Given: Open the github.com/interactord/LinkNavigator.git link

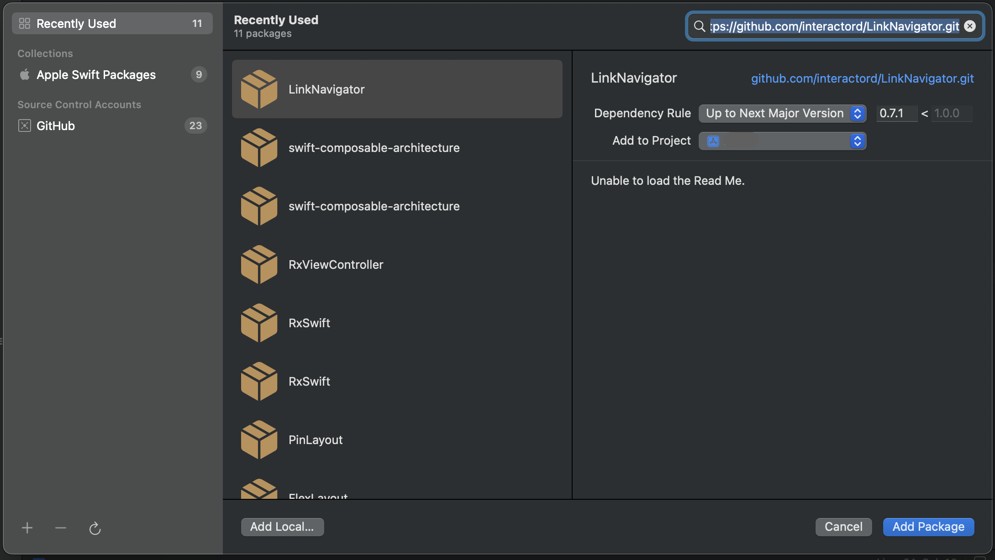Looking at the screenshot, I should point(862,79).
